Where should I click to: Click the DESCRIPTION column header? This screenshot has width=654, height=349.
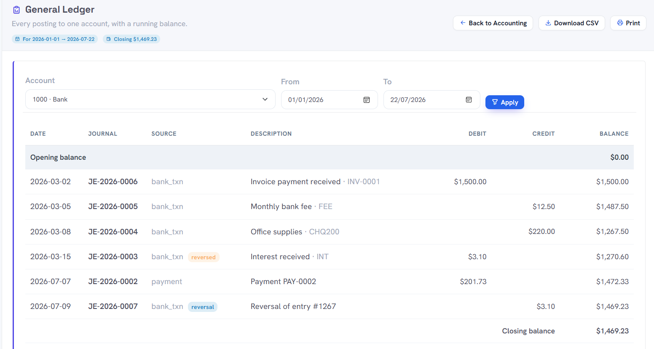point(271,134)
